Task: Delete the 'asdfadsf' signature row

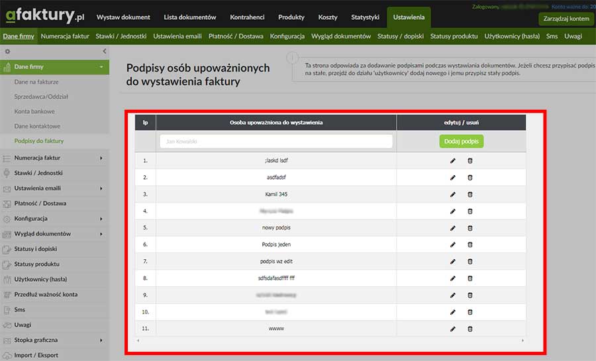Action: [x=470, y=178]
